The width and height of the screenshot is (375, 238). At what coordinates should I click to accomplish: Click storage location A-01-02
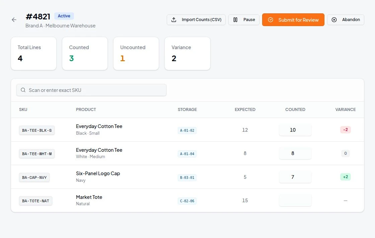pyautogui.click(x=187, y=130)
